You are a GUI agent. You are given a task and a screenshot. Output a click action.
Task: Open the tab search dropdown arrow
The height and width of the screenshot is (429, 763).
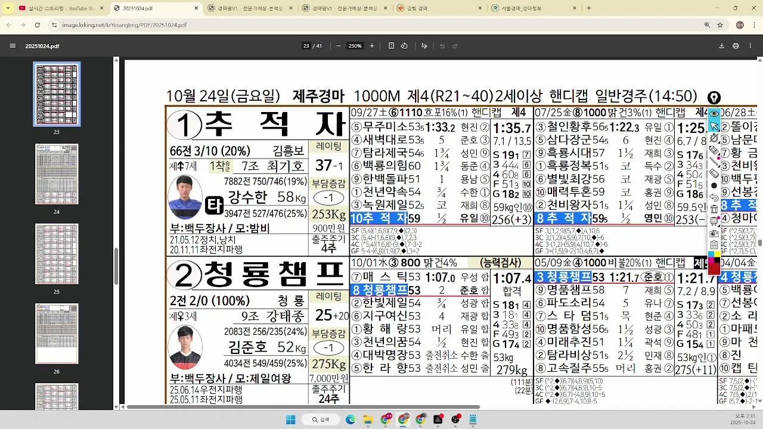click(8, 8)
